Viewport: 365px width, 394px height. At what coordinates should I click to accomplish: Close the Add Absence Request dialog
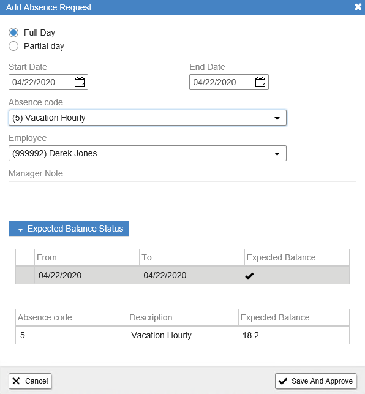point(358,7)
